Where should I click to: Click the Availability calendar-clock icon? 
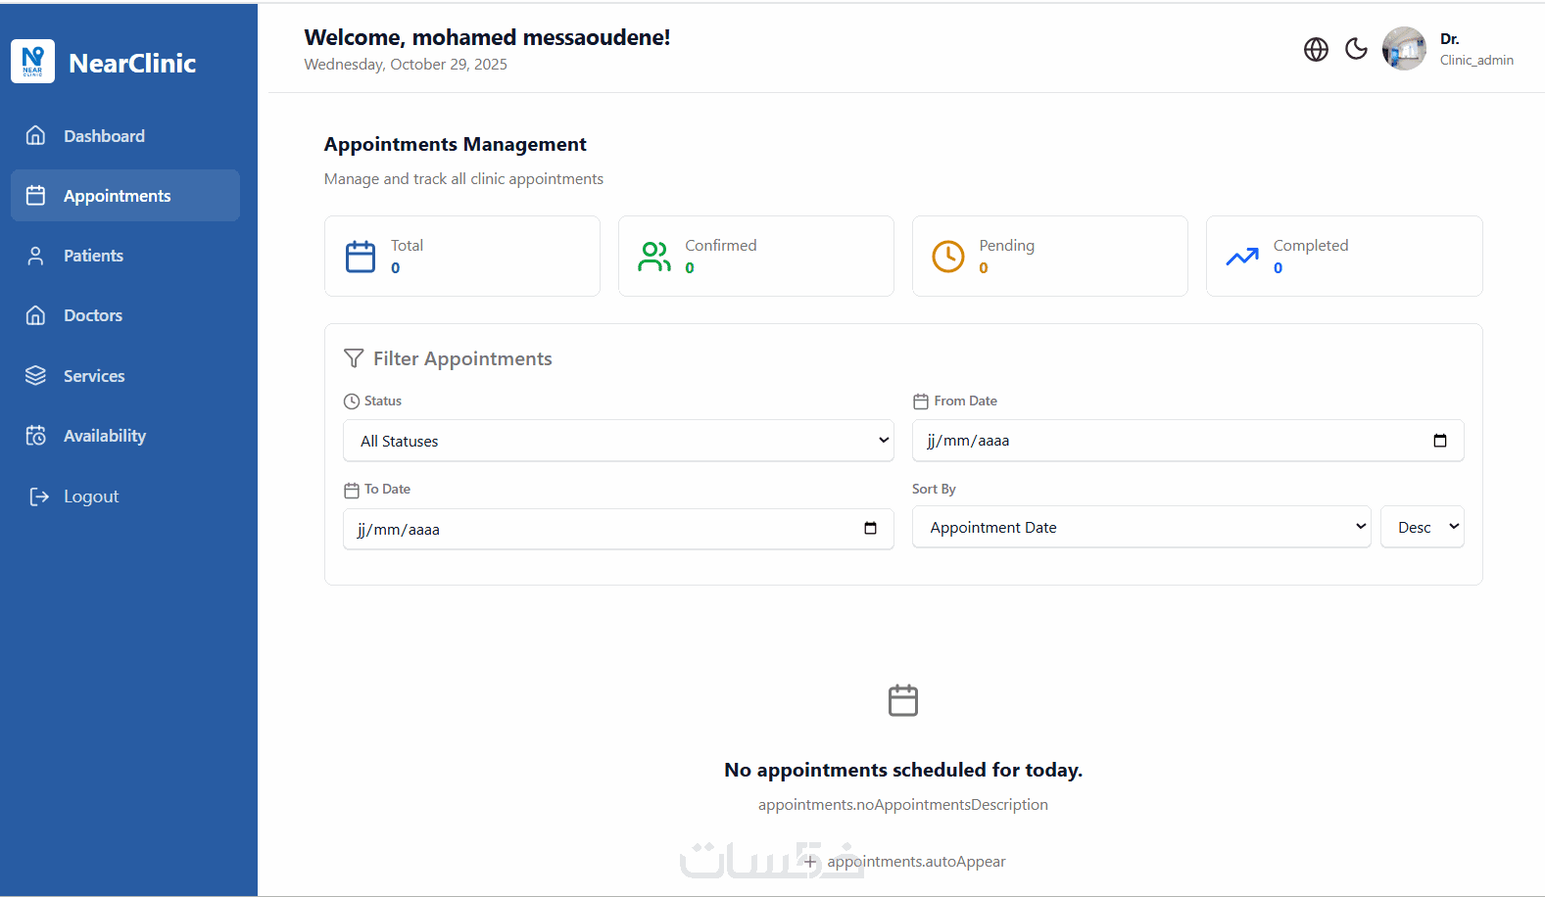[x=36, y=436]
